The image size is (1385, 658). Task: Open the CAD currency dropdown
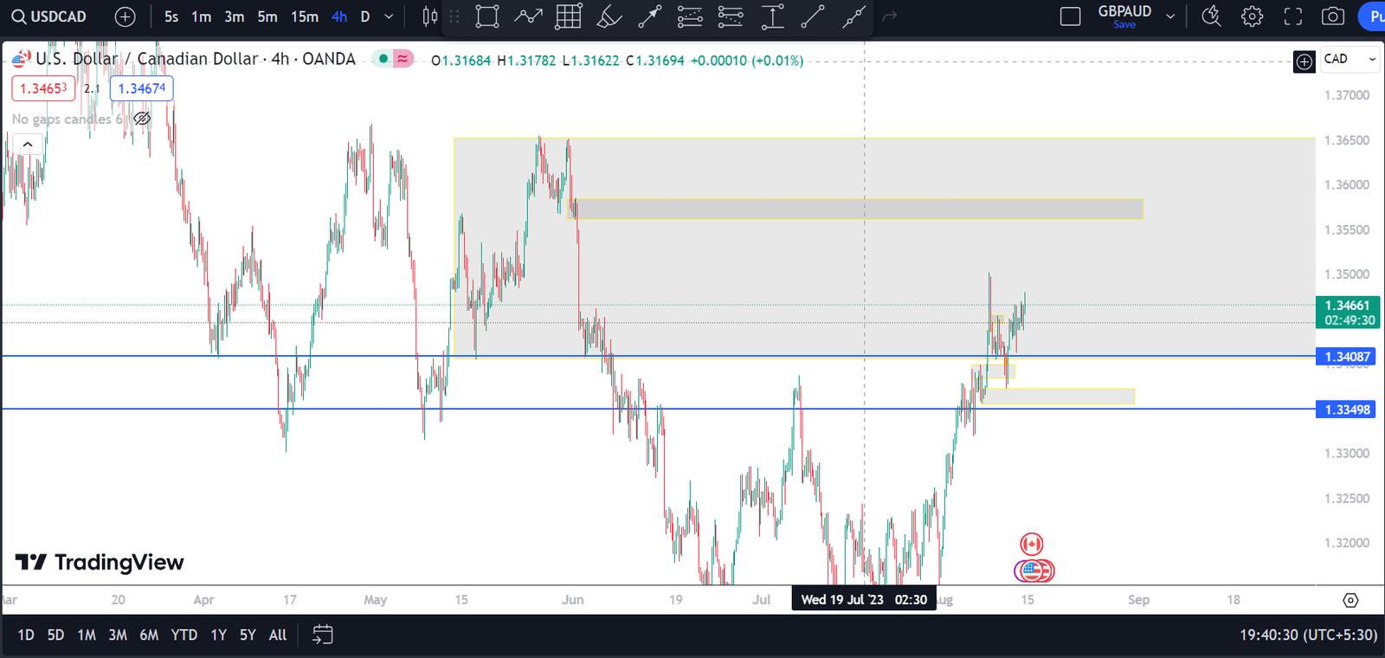tap(1350, 59)
